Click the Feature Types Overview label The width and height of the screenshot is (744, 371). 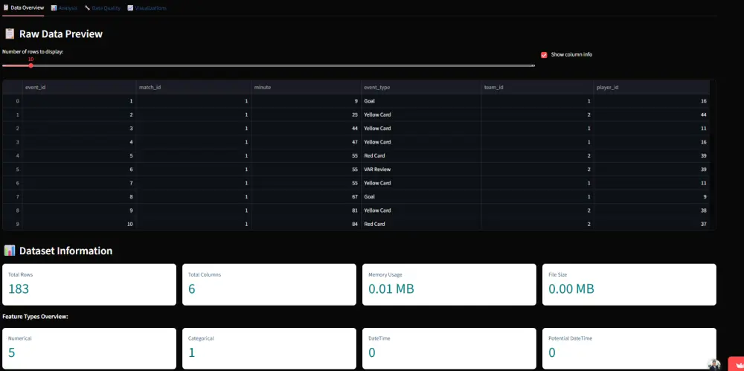35,317
